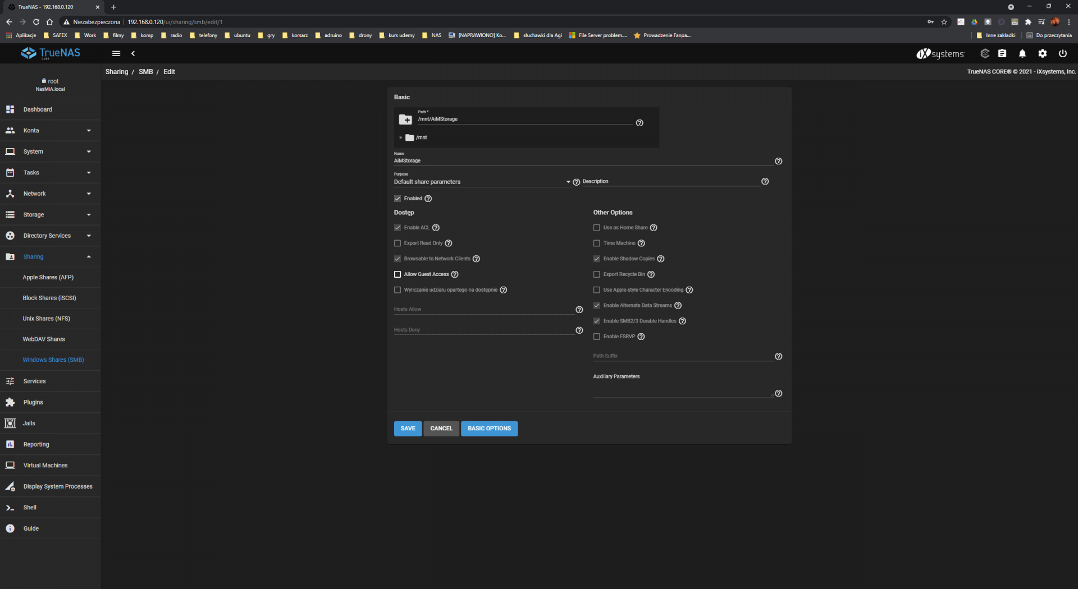
Task: Click the power icon in top bar
Action: pos(1063,53)
